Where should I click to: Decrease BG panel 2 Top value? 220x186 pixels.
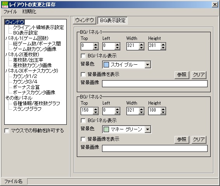(95, 113)
